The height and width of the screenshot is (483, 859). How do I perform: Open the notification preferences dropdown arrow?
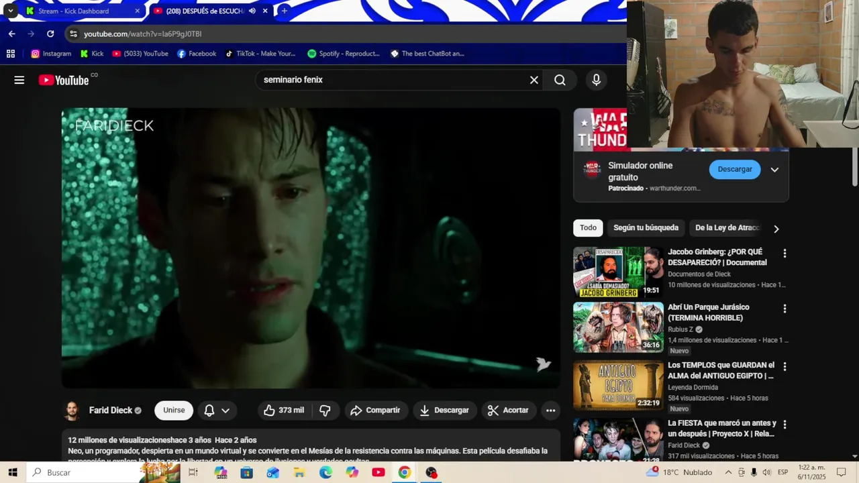(x=225, y=411)
